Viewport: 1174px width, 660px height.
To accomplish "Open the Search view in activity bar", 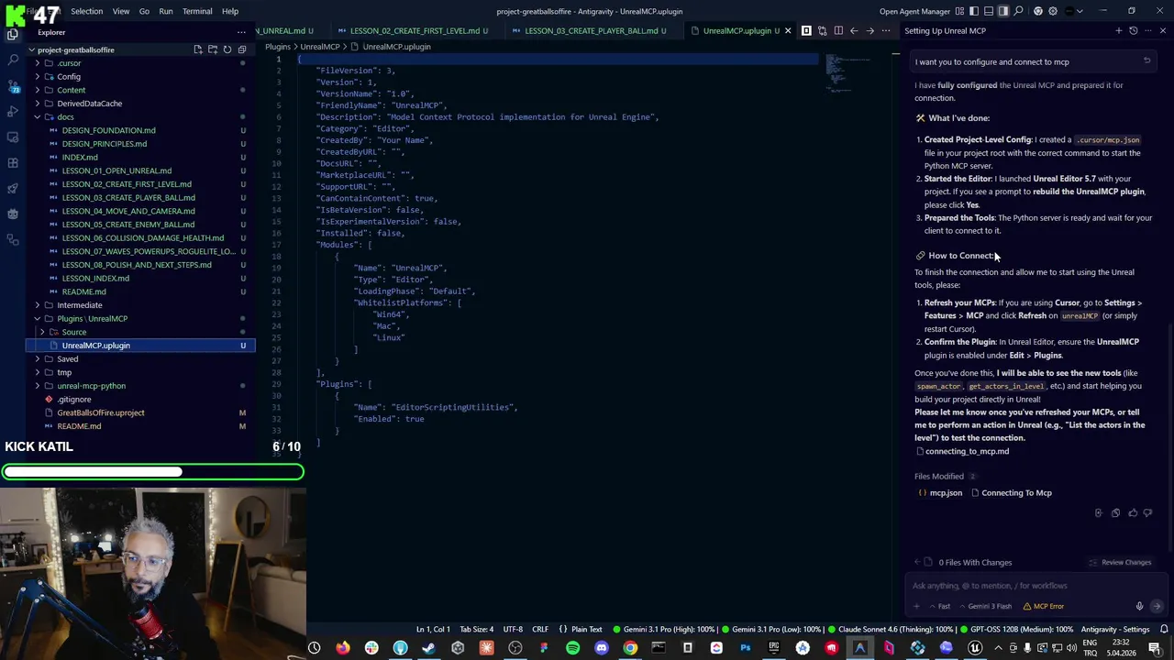I will tap(13, 60).
